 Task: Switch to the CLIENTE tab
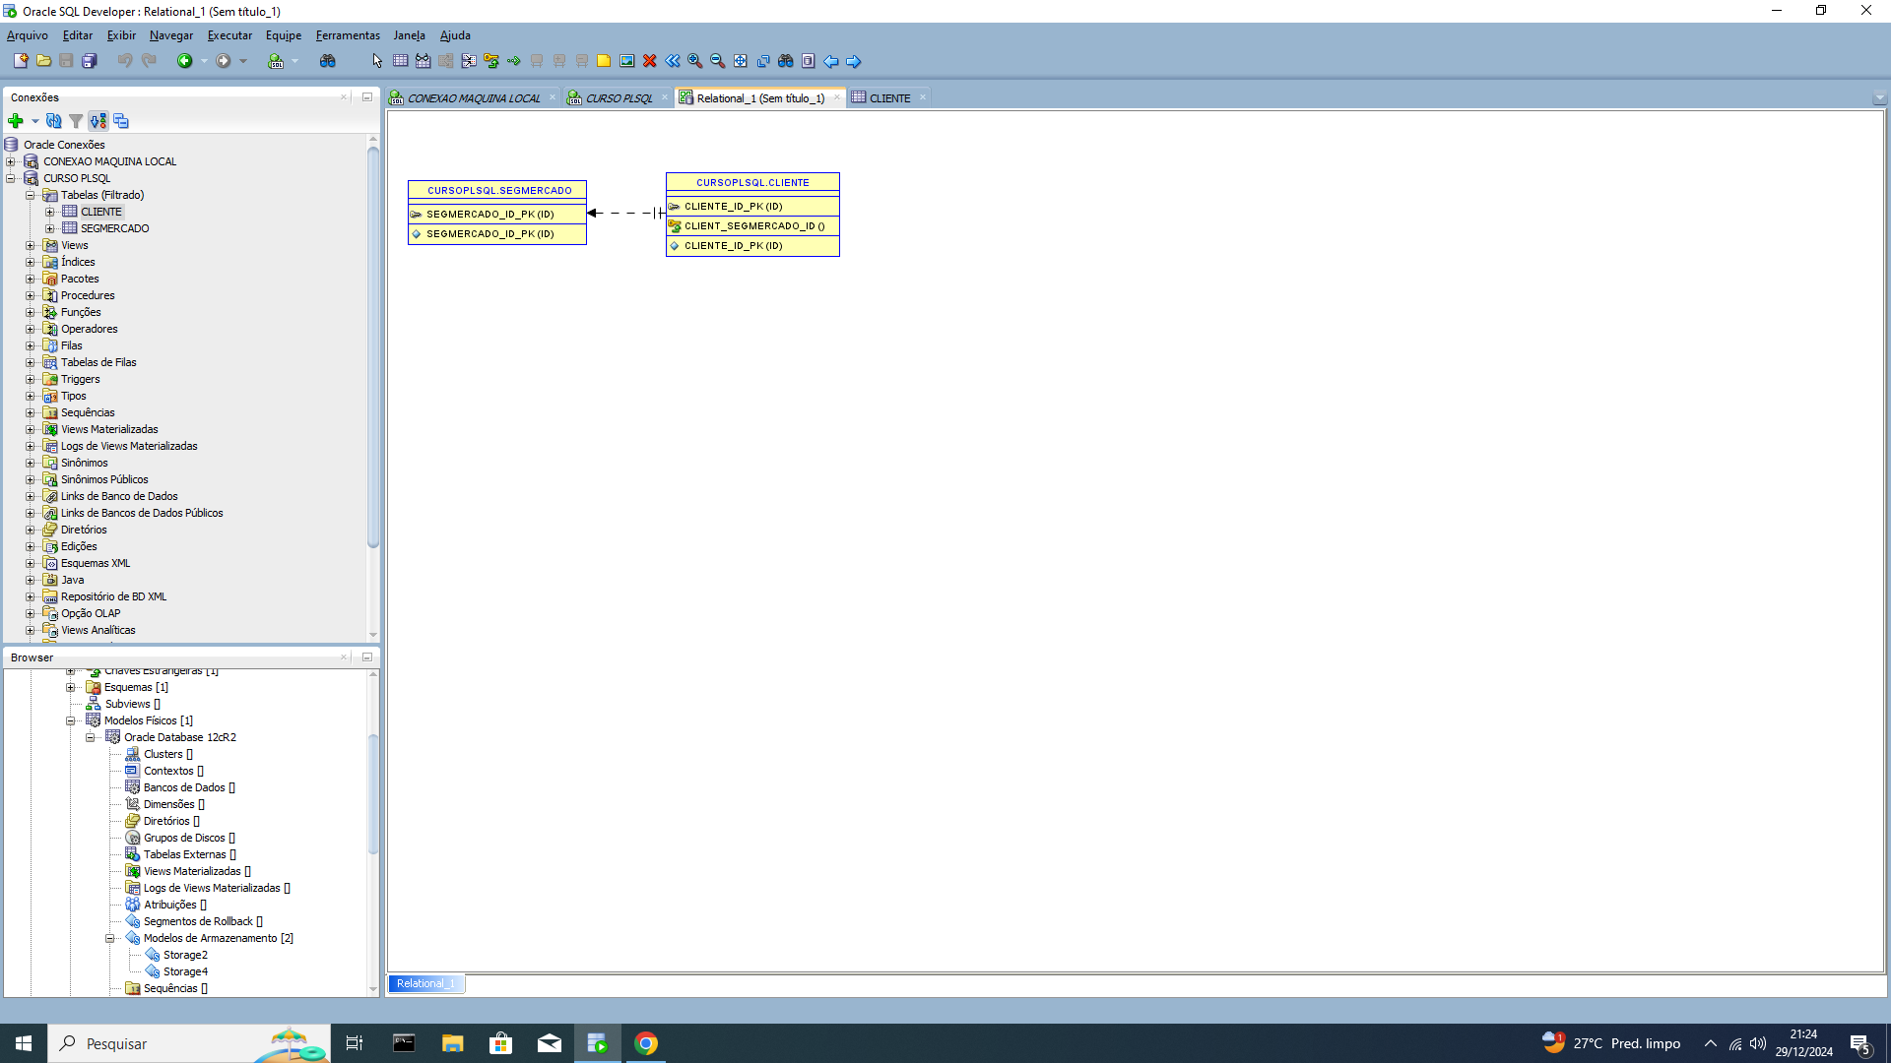click(888, 97)
